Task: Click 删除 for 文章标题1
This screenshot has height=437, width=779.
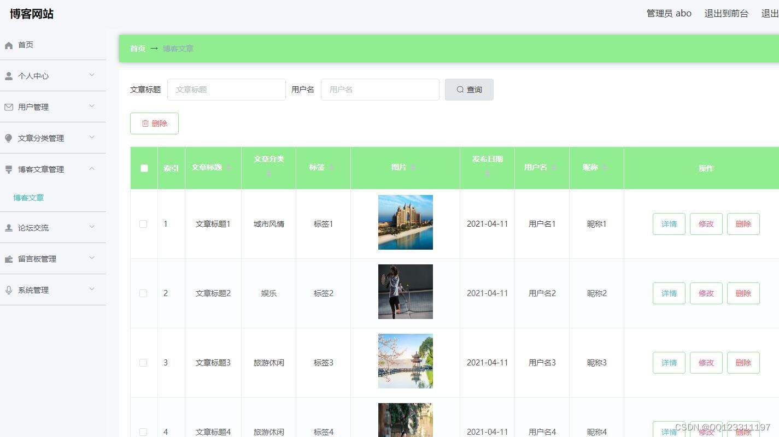Action: click(743, 224)
